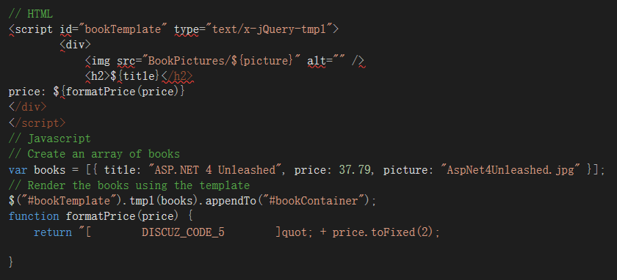Click the // Javascript comment line
This screenshot has height=280, width=617.
(x=50, y=139)
